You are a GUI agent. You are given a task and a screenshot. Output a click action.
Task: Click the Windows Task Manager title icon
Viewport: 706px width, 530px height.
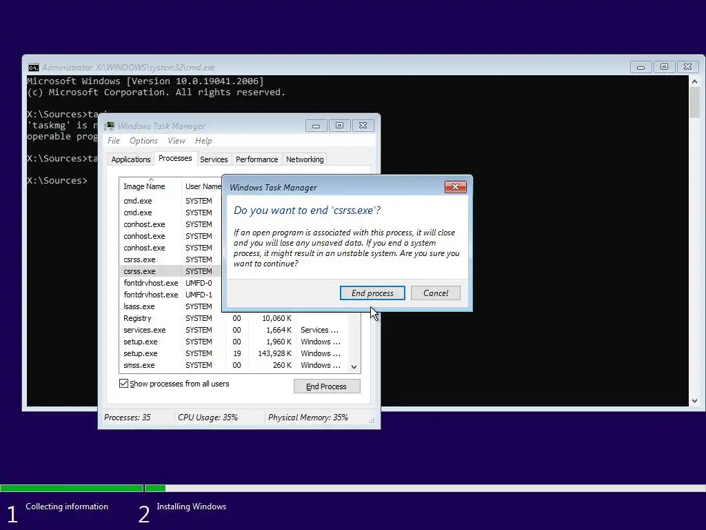click(110, 126)
